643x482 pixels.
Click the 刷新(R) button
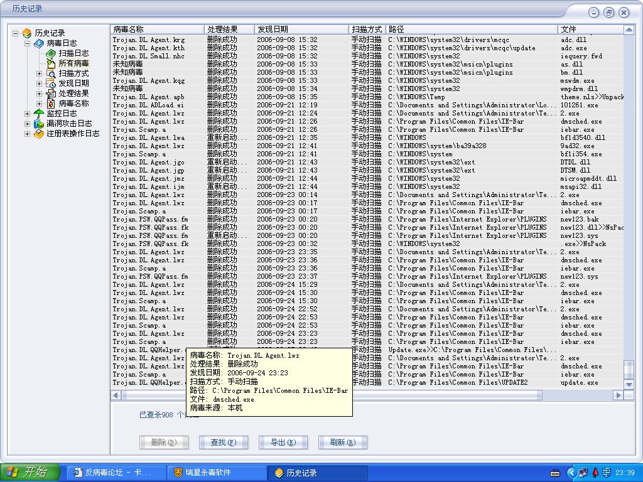(343, 442)
